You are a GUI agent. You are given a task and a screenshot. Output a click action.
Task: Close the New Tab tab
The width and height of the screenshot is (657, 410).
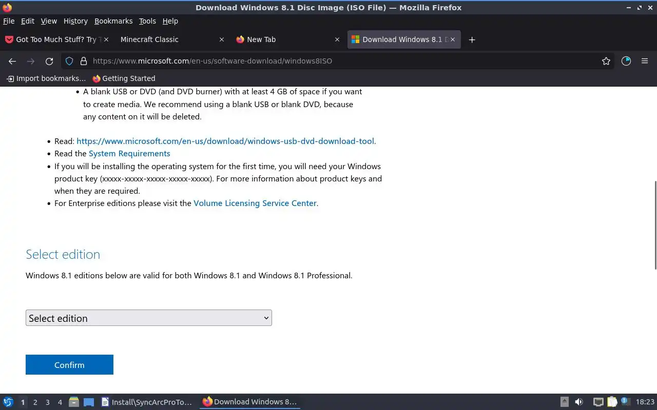click(337, 39)
